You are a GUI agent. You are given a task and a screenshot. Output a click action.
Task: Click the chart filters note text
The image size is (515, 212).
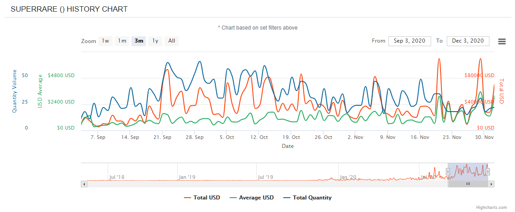tap(257, 28)
